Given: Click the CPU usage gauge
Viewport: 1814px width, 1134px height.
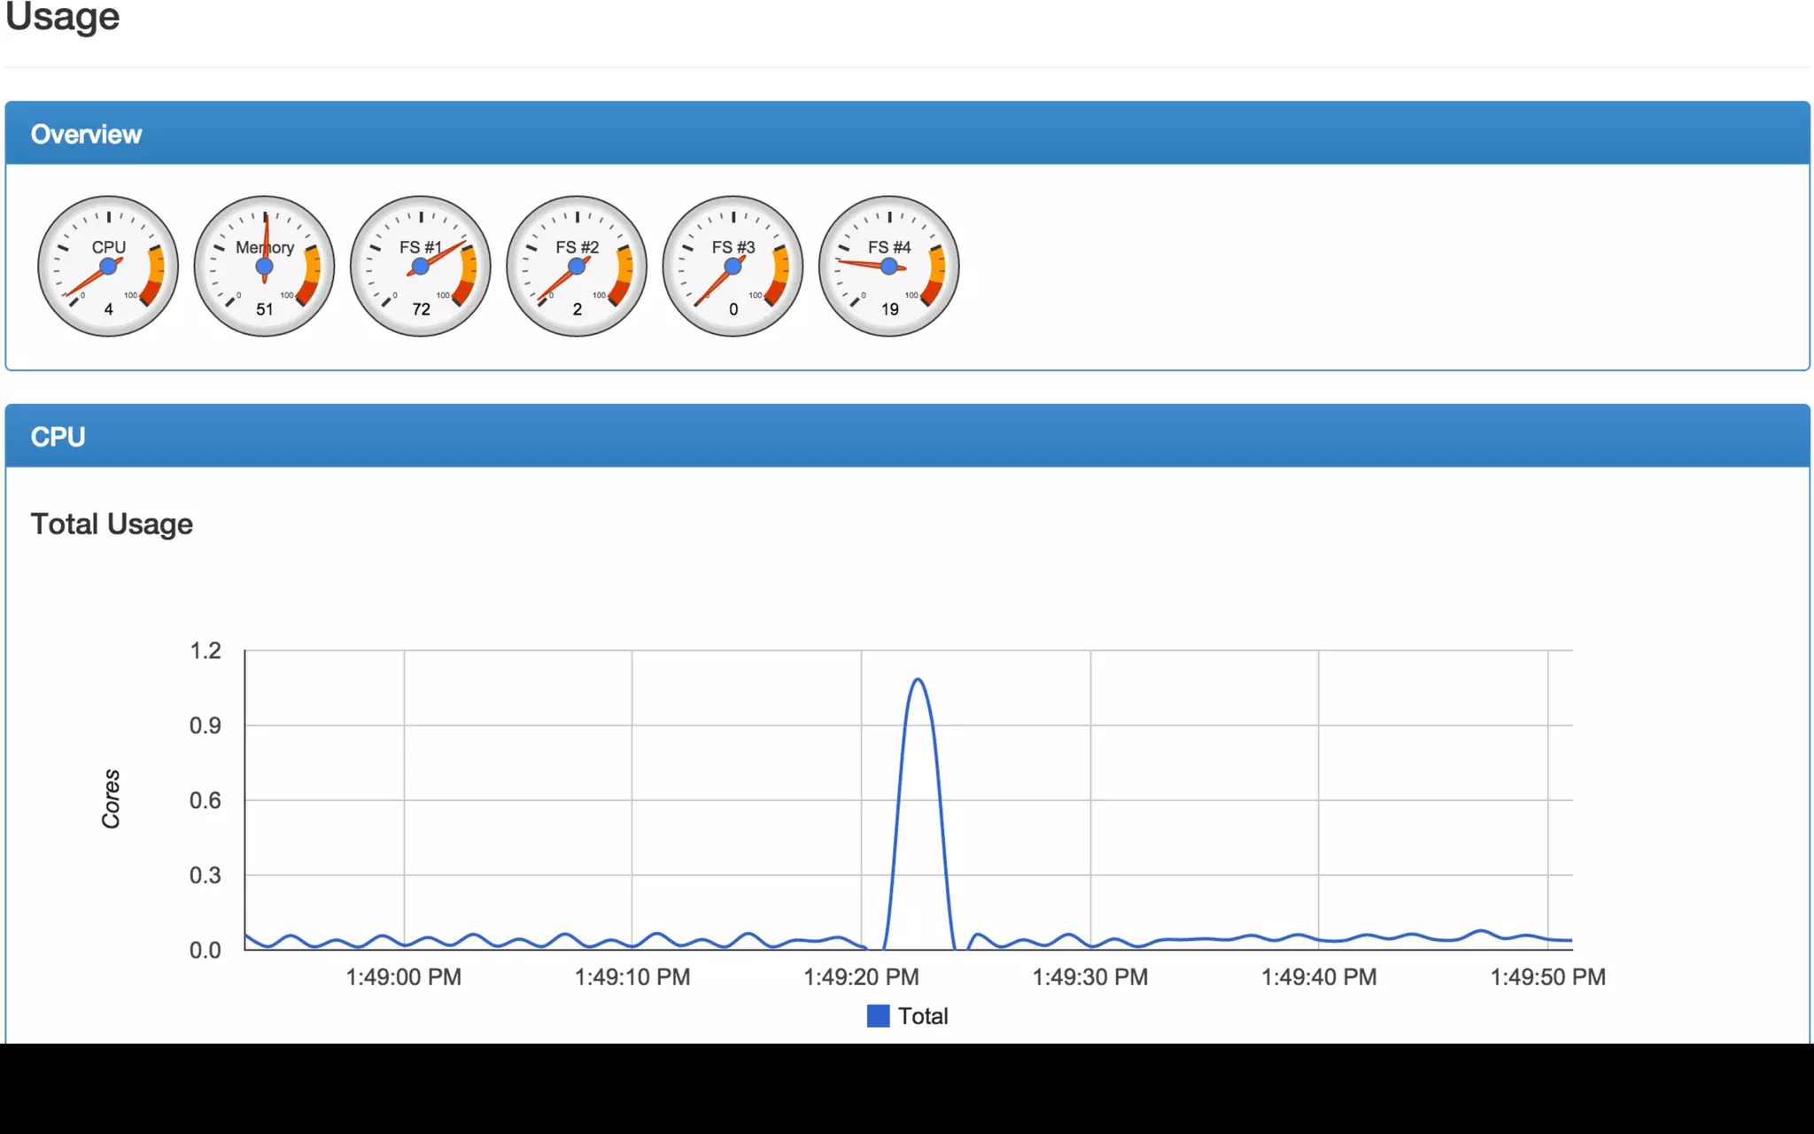Looking at the screenshot, I should [x=108, y=266].
